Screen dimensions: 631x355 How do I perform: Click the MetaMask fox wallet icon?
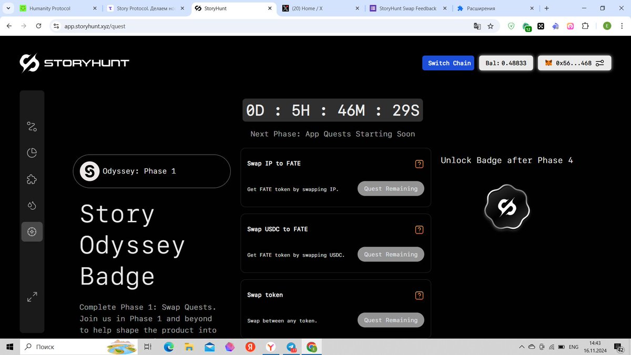[548, 63]
